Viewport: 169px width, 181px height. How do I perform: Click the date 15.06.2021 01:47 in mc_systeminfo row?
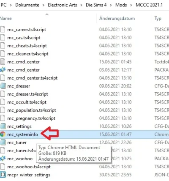tap(115, 134)
